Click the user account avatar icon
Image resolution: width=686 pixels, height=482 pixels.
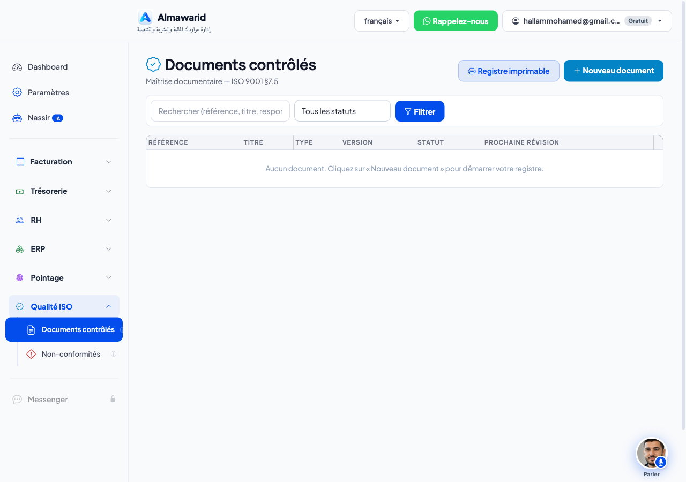(x=516, y=21)
